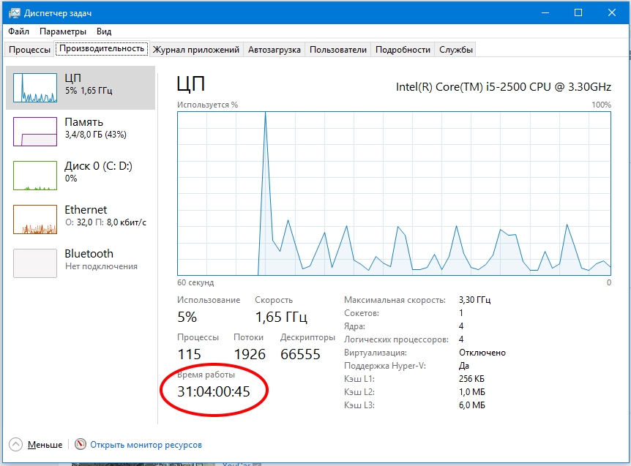Screen dimensions: 631x466
Task: Open the Диск 0 (C: D:) graph
Action: tap(35, 176)
